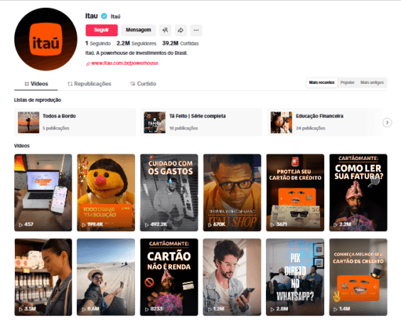Click the 24 publicações label
Viewport: 401px width, 320px height.
(x=311, y=128)
